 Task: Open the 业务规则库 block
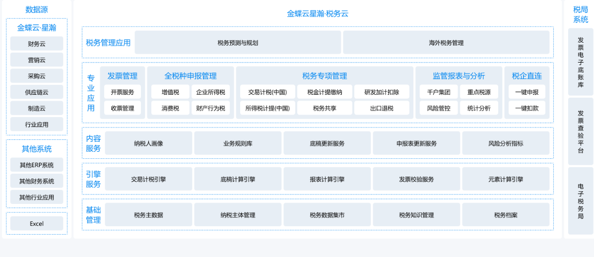click(x=238, y=143)
